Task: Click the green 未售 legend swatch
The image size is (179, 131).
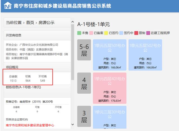Action: [79, 33]
